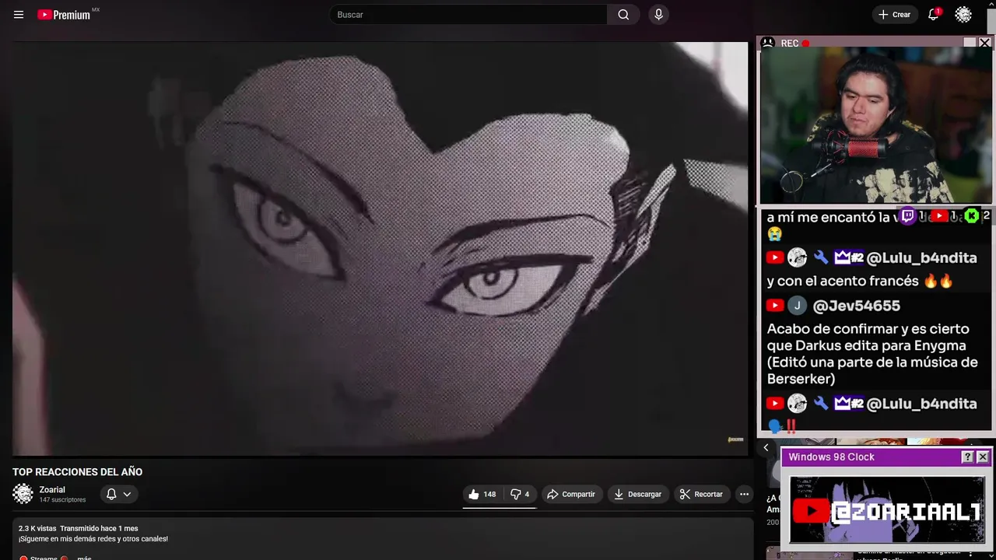This screenshot has height=560, width=996.
Task: Select message 'Acabo de confirmar y es cierto'
Action: click(x=868, y=329)
